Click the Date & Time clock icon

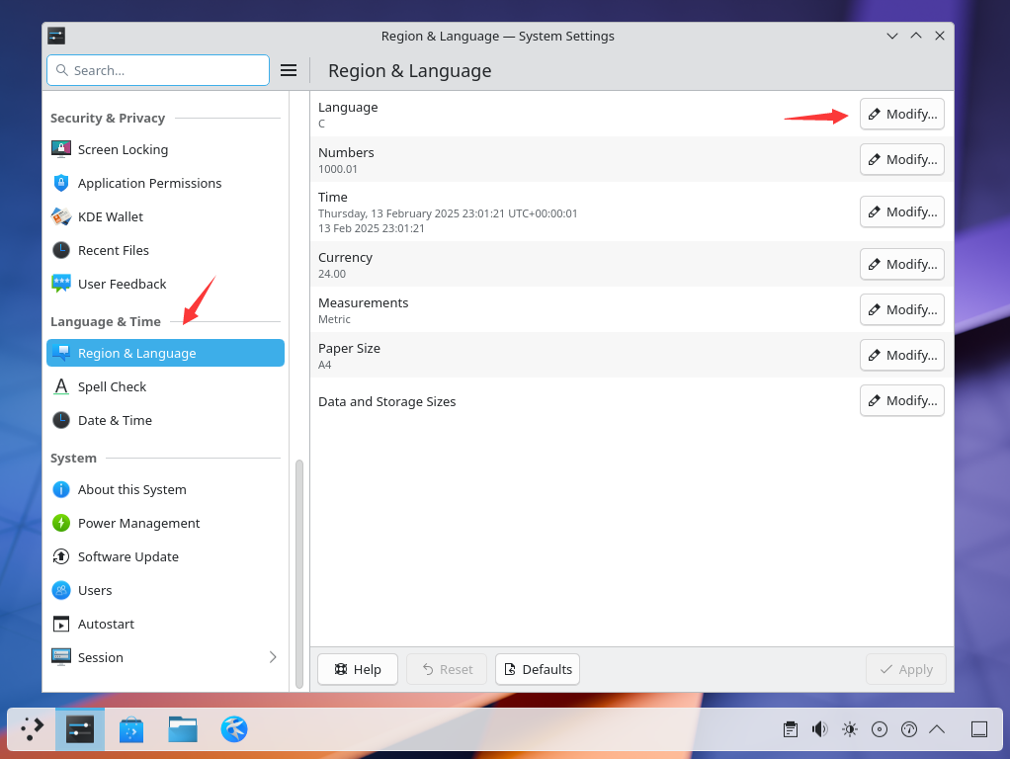point(61,420)
